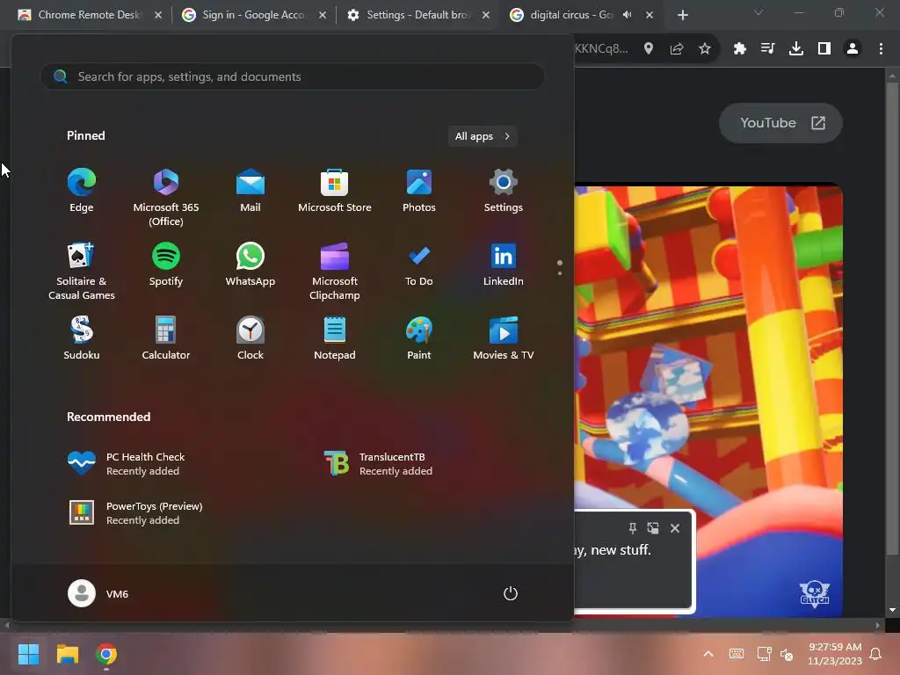Expand the All apps list
This screenshot has height=675, width=900.
click(483, 136)
